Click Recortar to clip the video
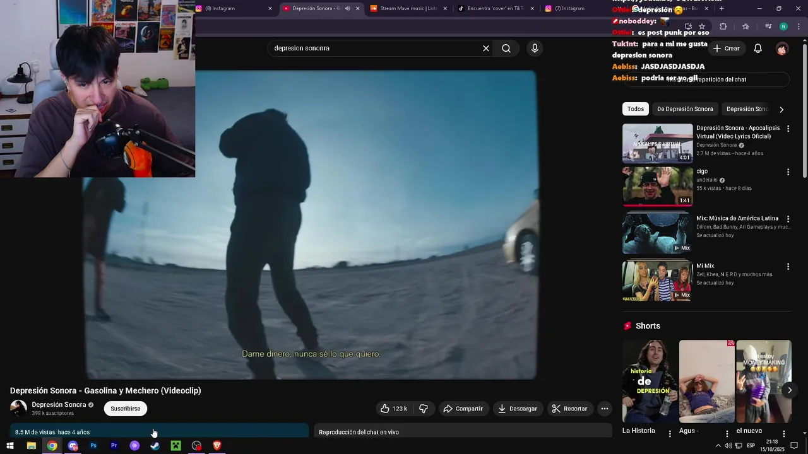 click(x=569, y=409)
